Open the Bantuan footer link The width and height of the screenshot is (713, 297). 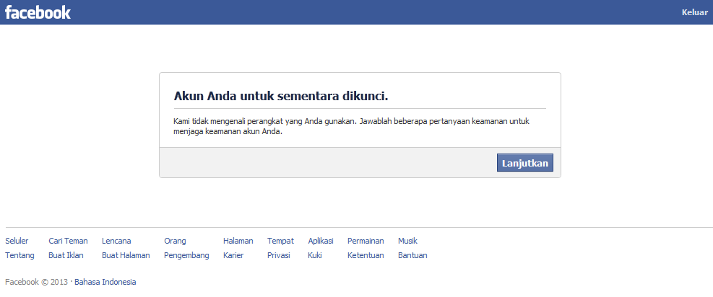tap(412, 255)
